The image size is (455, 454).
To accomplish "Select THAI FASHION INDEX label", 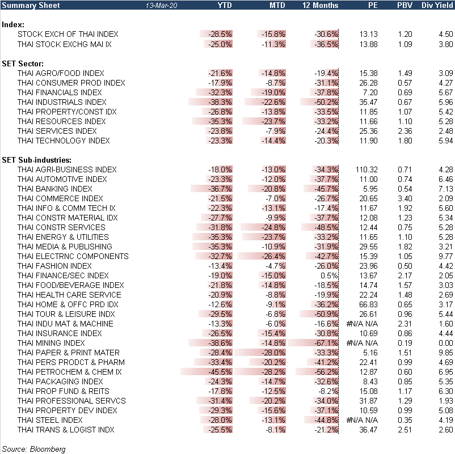I will pos(54,266).
